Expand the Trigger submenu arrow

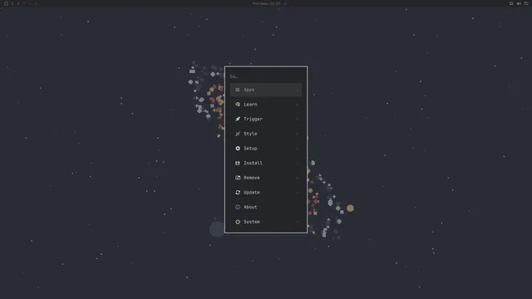tap(298, 119)
